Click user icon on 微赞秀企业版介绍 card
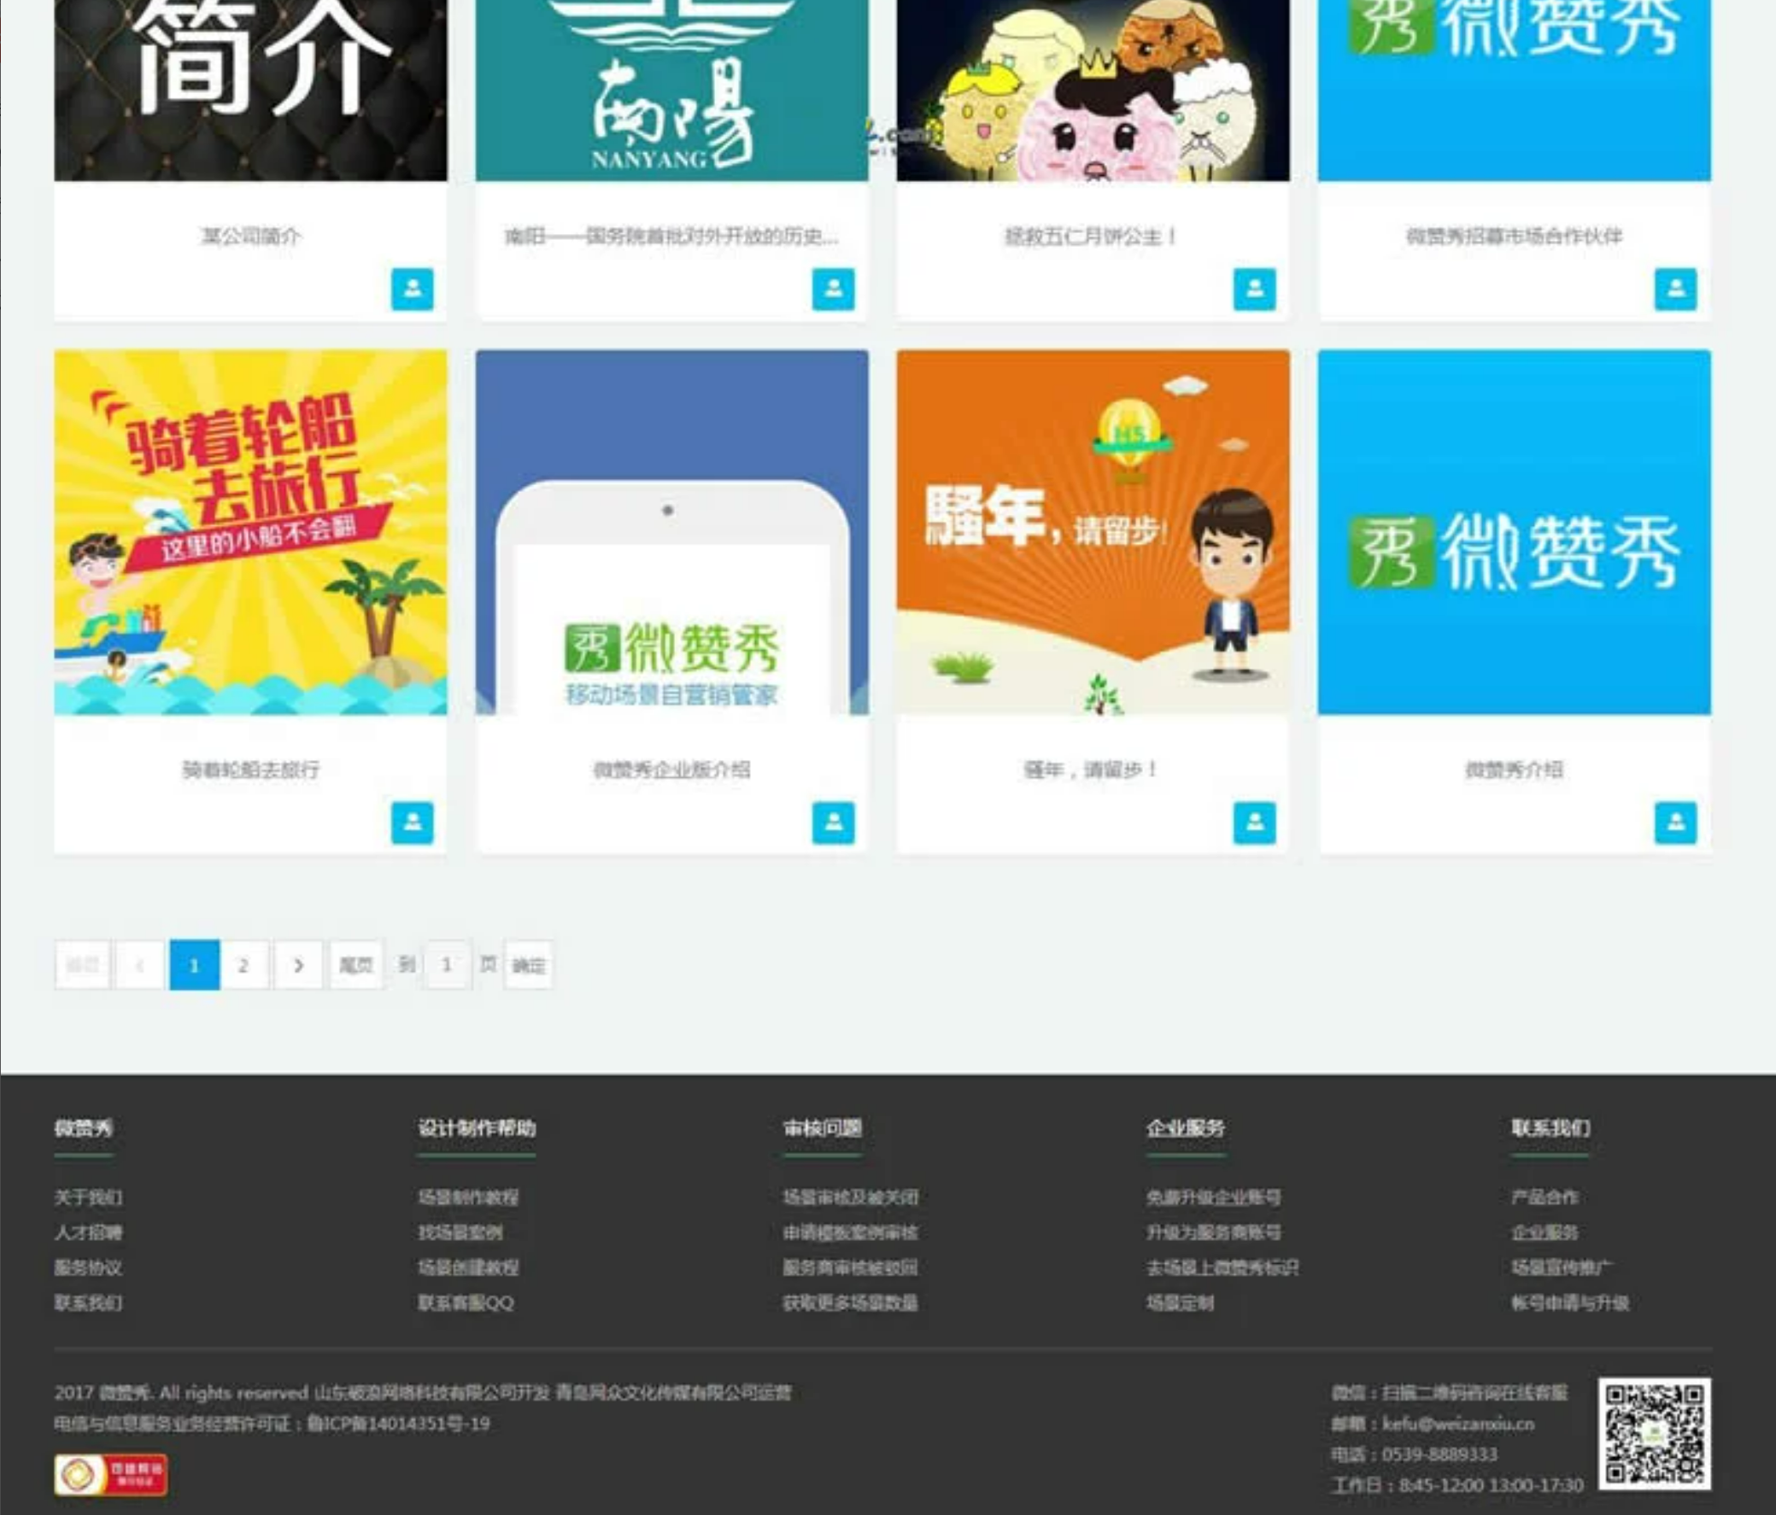This screenshot has height=1515, width=1776. coord(833,822)
